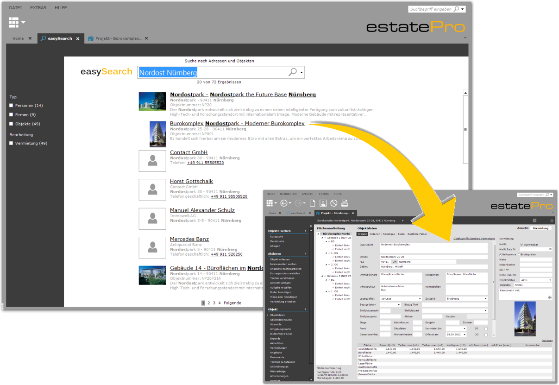Click the pin icon on the Objekte suchen panel
559x385 pixels.
pos(305,231)
